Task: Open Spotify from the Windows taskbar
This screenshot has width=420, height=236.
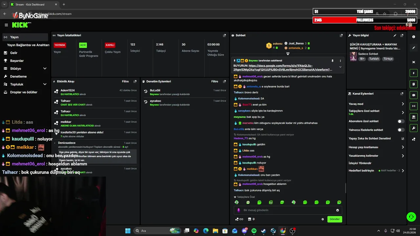Action: coord(254,231)
